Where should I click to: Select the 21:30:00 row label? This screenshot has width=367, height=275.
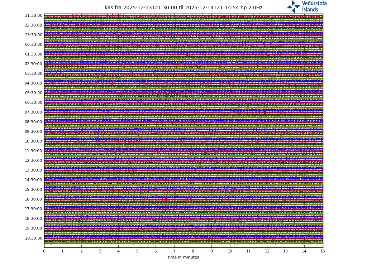[x=34, y=16]
